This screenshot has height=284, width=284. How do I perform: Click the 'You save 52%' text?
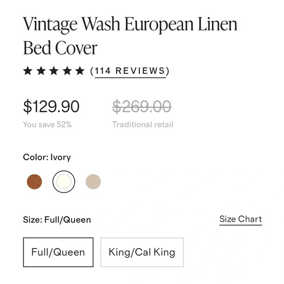click(x=47, y=124)
